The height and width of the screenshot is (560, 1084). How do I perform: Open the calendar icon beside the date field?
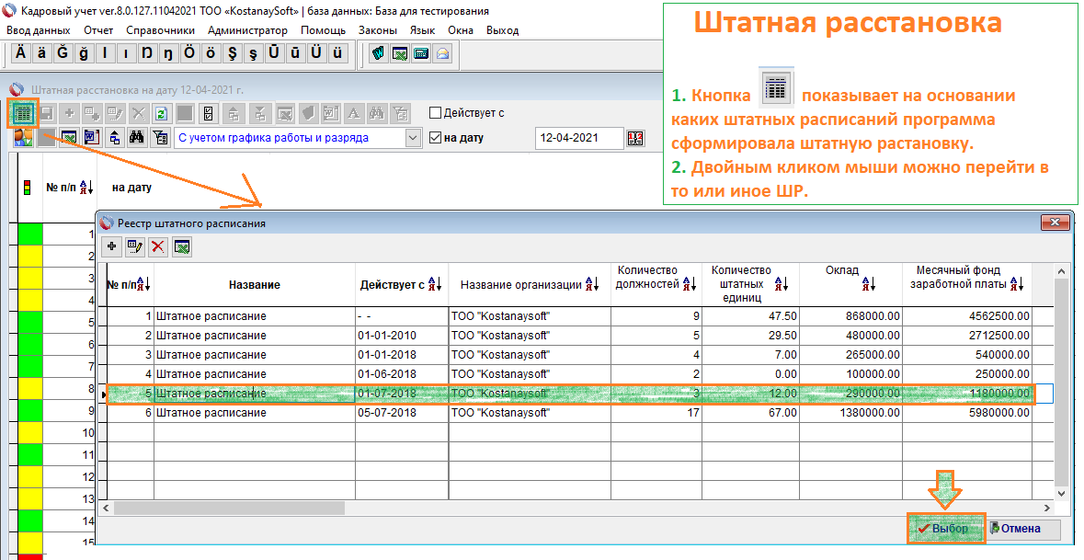tap(635, 138)
